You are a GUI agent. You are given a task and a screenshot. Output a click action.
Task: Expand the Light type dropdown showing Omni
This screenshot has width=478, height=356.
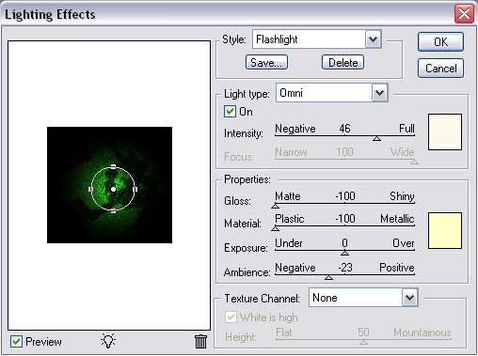pyautogui.click(x=332, y=93)
